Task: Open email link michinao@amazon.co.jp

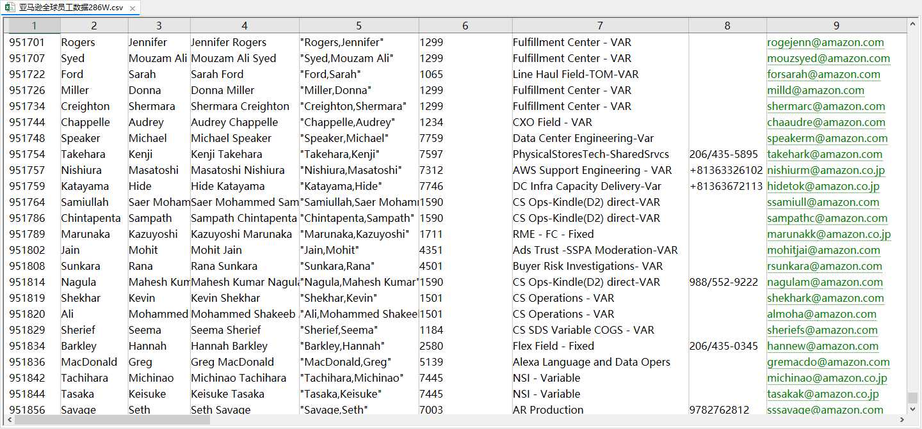Action: click(x=827, y=378)
